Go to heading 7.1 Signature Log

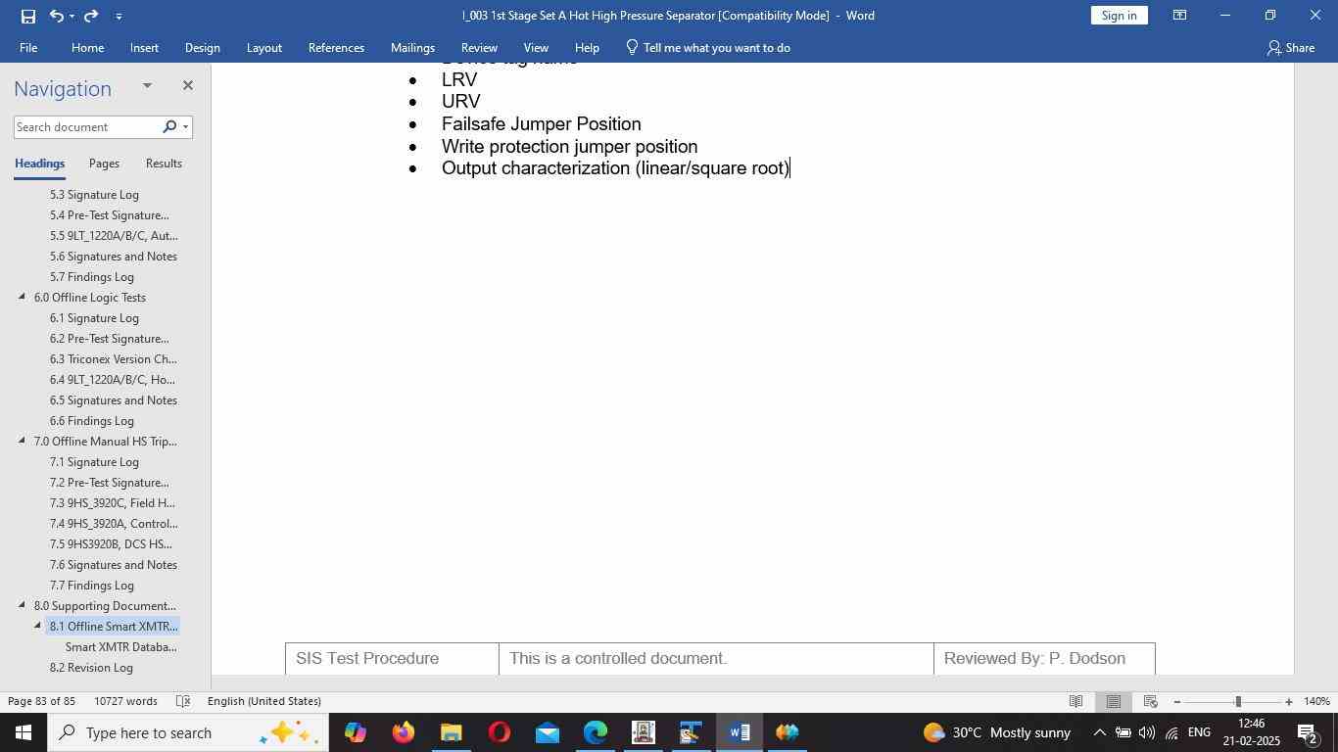[94, 462]
